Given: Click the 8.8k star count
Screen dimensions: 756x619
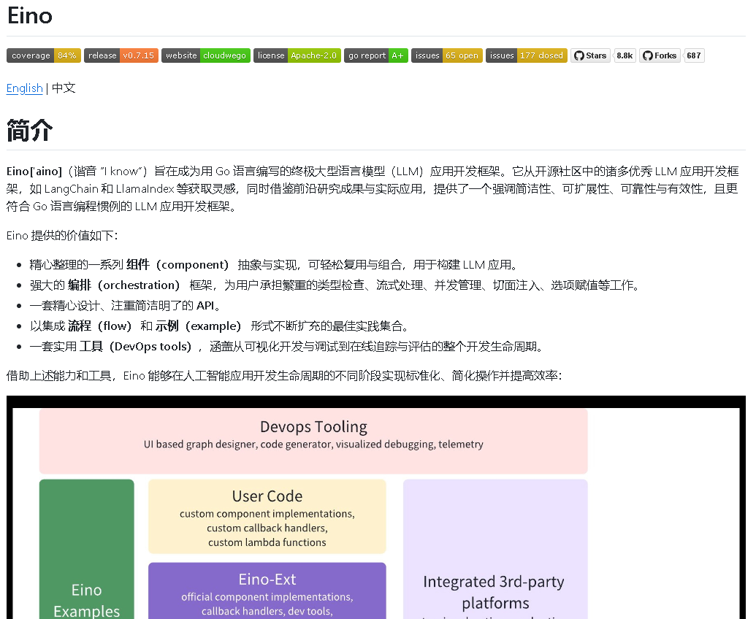Looking at the screenshot, I should click(625, 55).
